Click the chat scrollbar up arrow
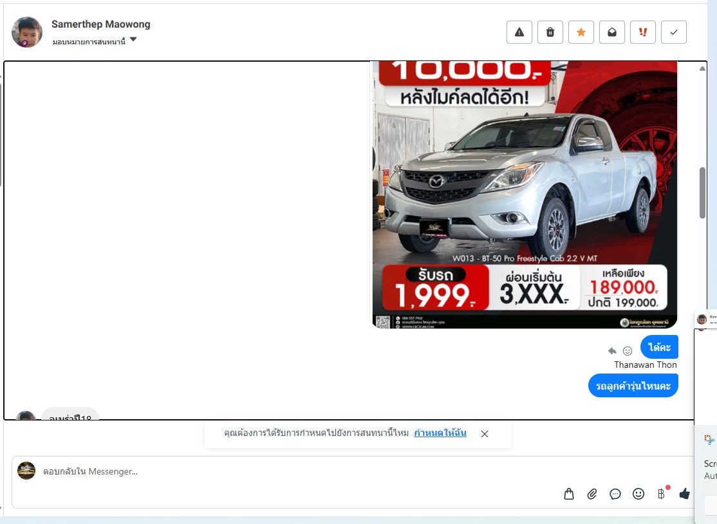This screenshot has width=717, height=524. coord(702,69)
